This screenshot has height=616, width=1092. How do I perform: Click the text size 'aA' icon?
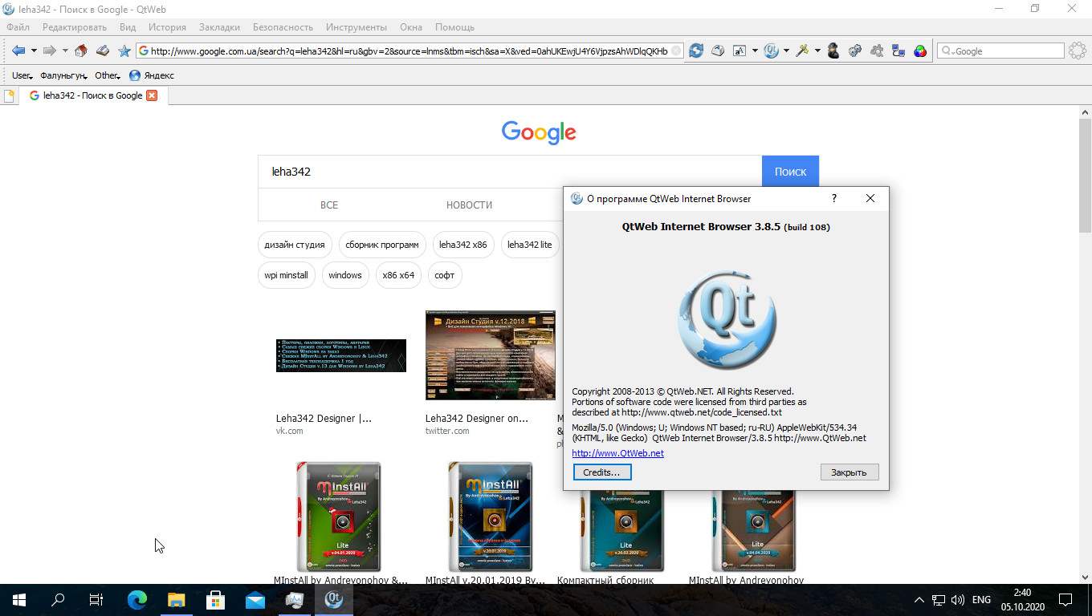(x=740, y=51)
